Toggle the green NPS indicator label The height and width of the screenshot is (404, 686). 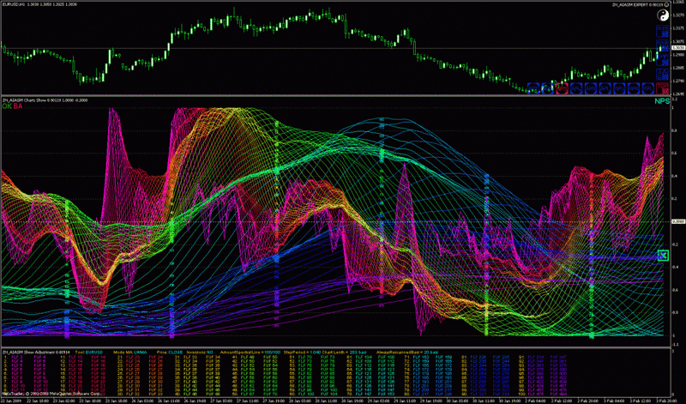click(662, 101)
